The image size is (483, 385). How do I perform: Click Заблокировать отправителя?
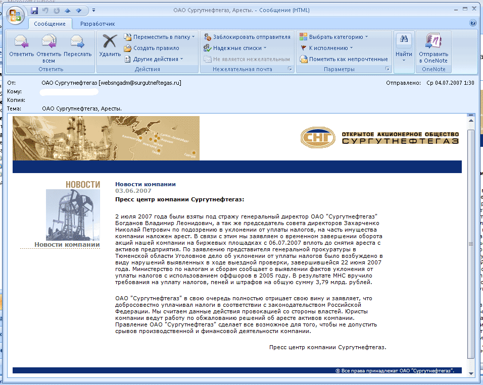[x=247, y=37]
